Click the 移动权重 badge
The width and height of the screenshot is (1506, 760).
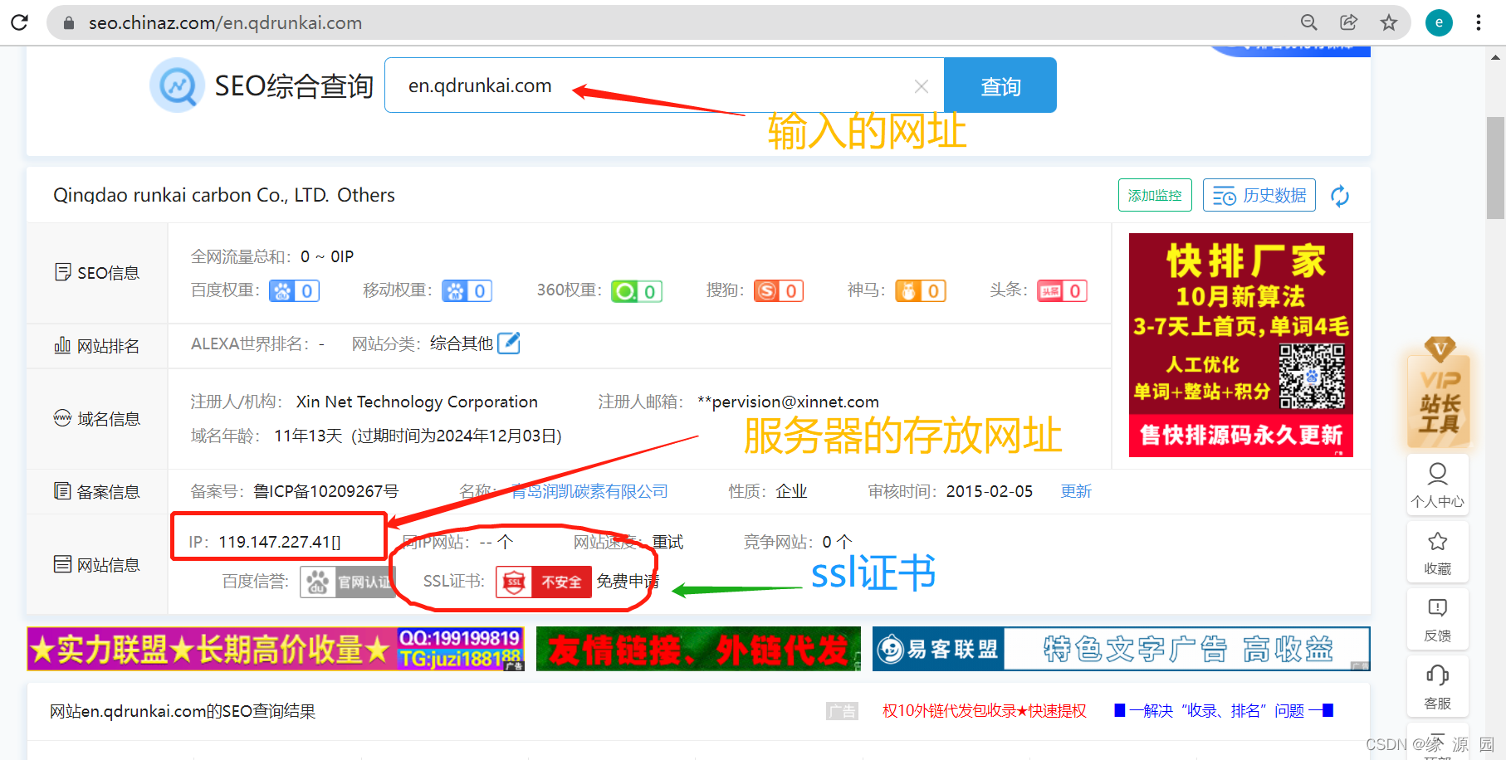tap(467, 291)
